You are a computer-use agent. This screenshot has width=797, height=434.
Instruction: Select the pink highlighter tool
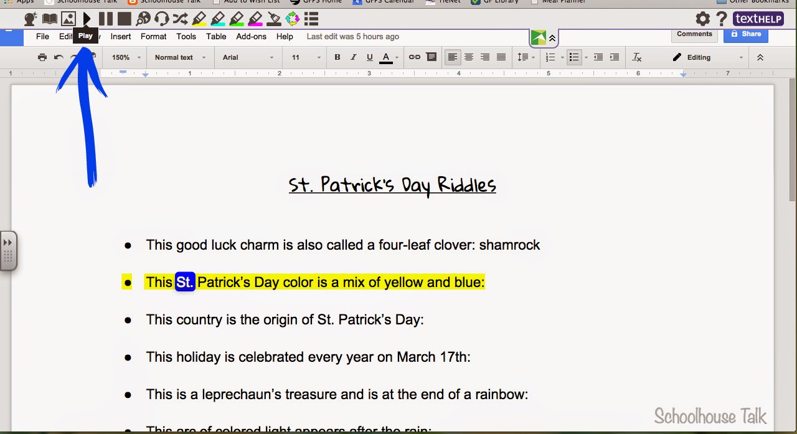[x=255, y=19]
